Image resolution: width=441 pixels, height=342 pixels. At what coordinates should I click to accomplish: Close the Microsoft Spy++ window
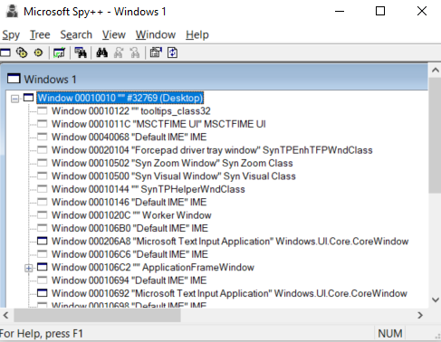[422, 12]
